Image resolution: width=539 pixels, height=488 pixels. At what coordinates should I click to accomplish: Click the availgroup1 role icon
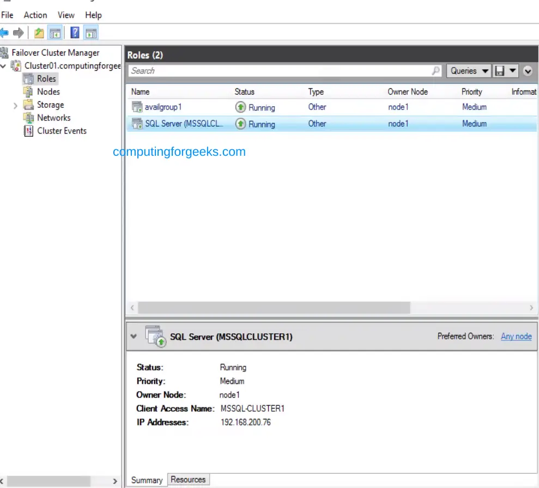click(137, 107)
